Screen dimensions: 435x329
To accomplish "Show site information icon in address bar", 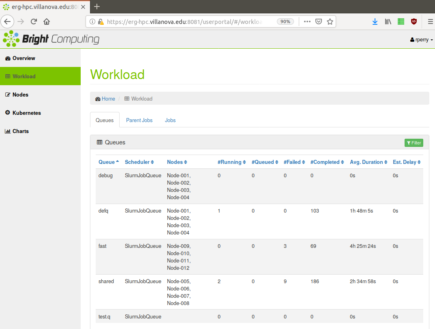I will point(92,22).
